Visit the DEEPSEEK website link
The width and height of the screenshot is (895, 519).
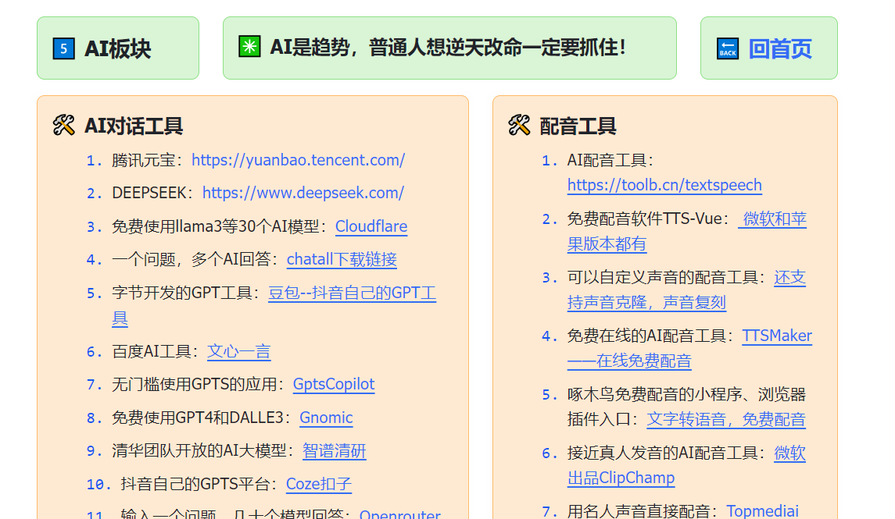tap(303, 193)
